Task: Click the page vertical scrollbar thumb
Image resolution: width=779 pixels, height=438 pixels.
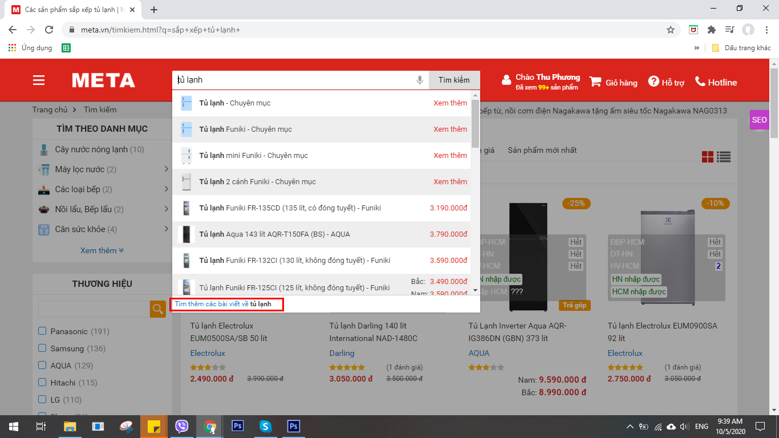Action: click(x=774, y=103)
